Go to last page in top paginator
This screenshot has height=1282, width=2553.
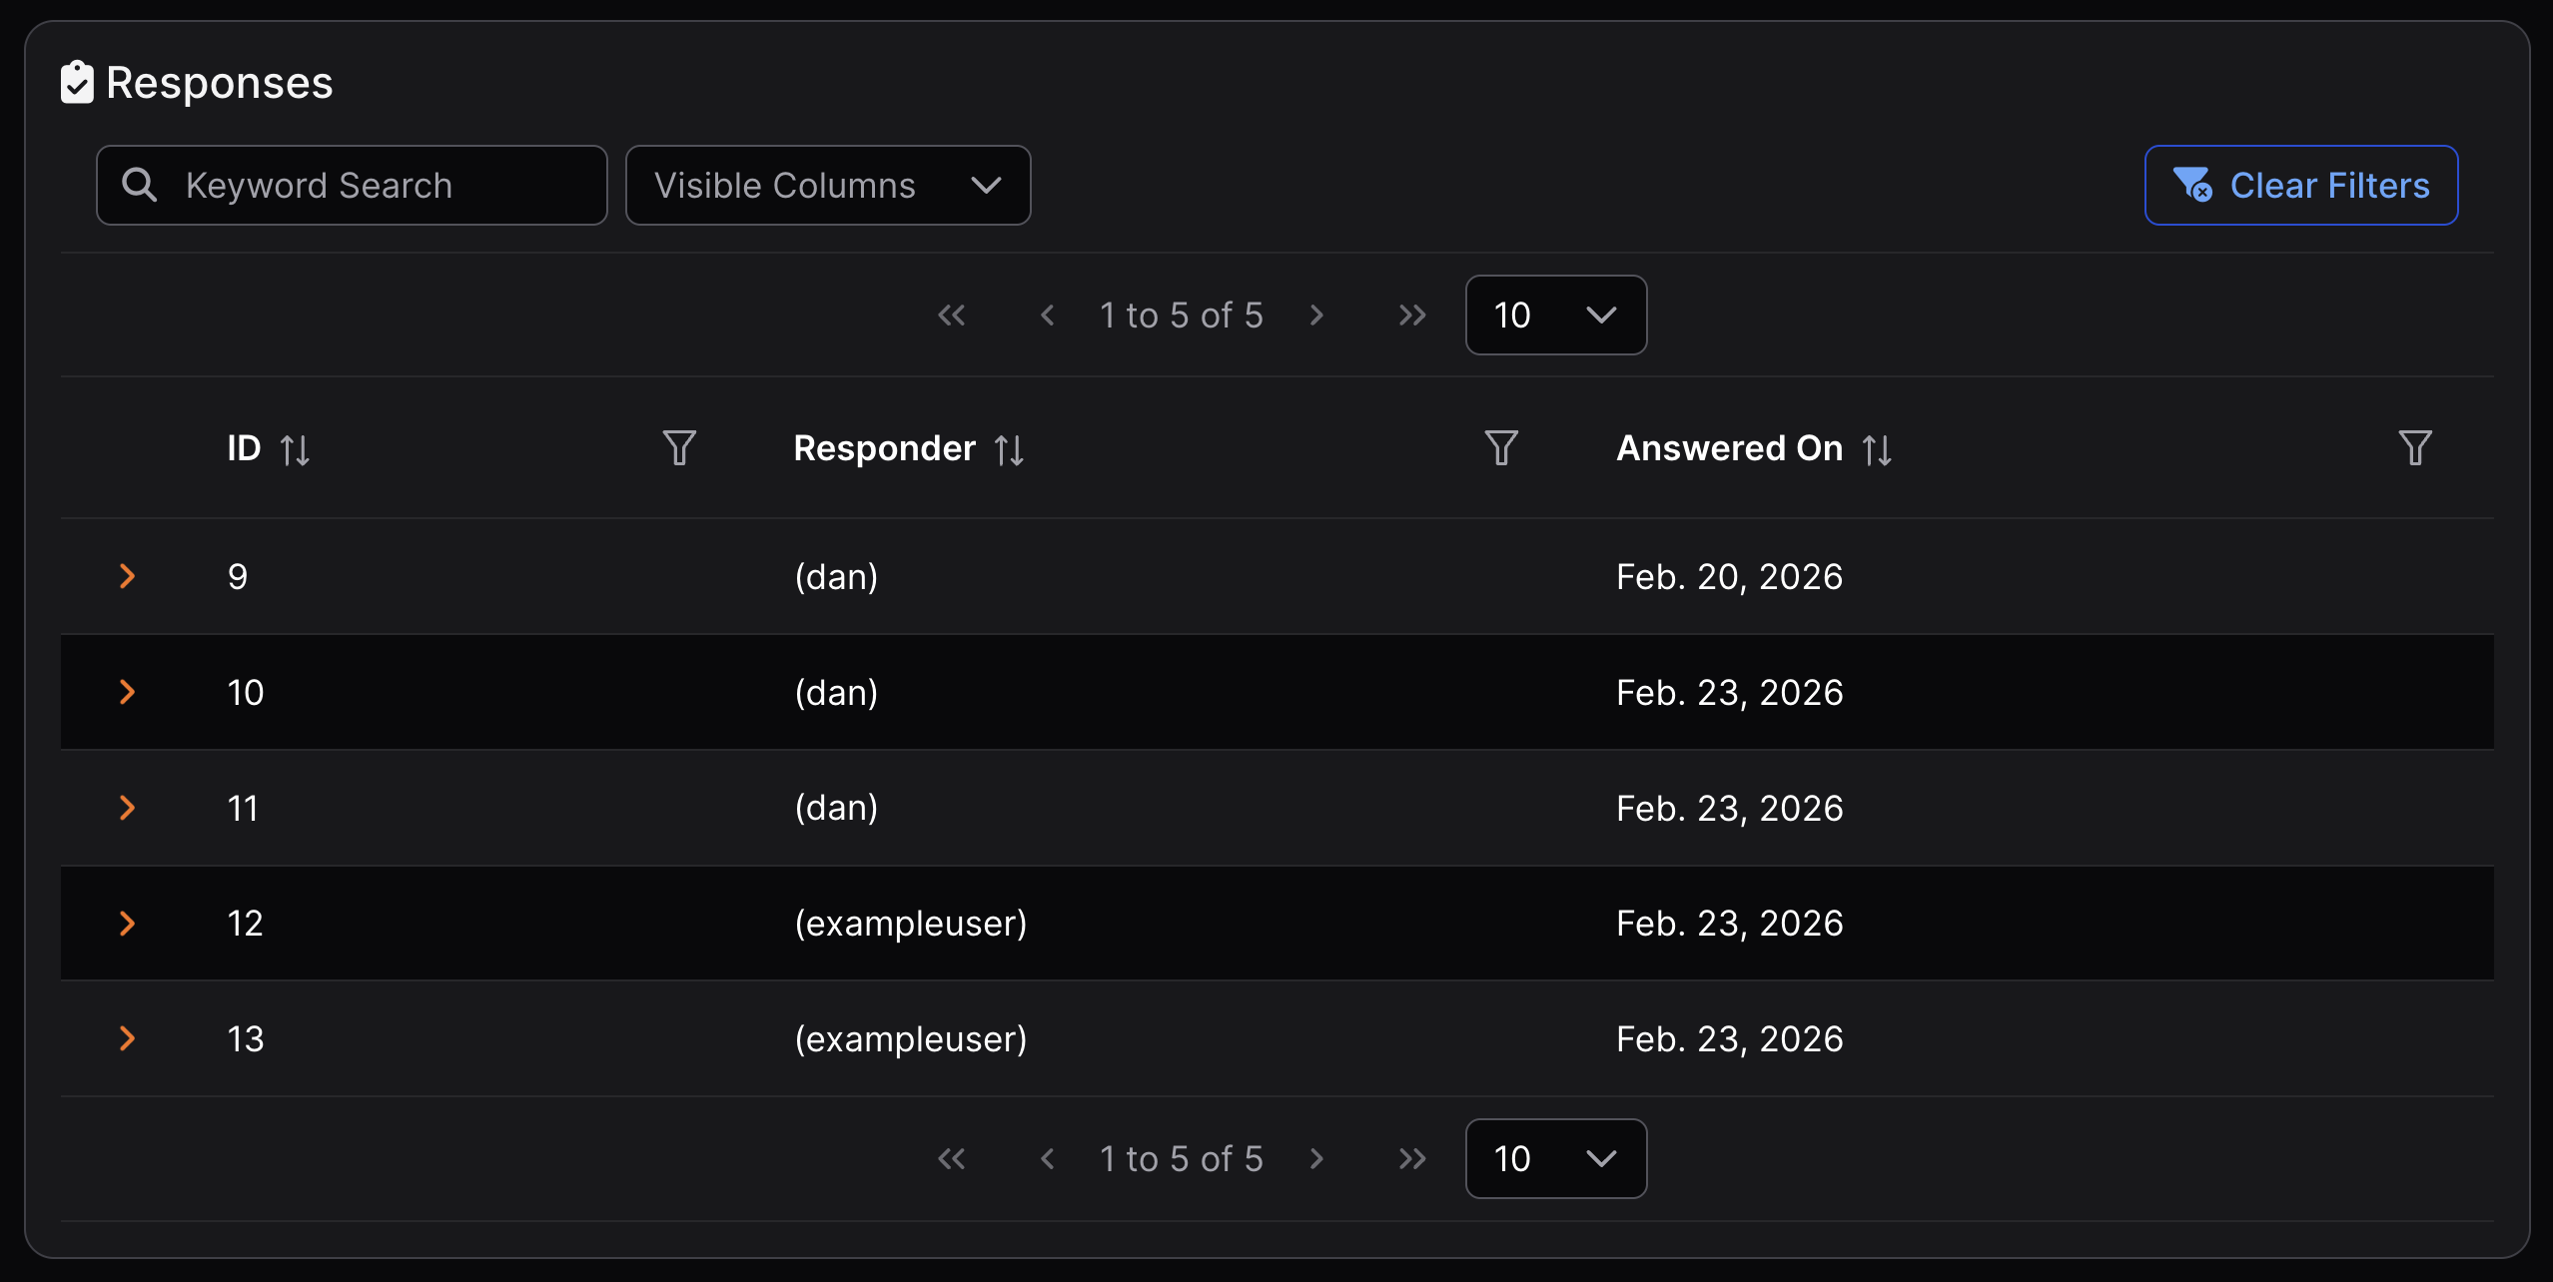tap(1412, 316)
